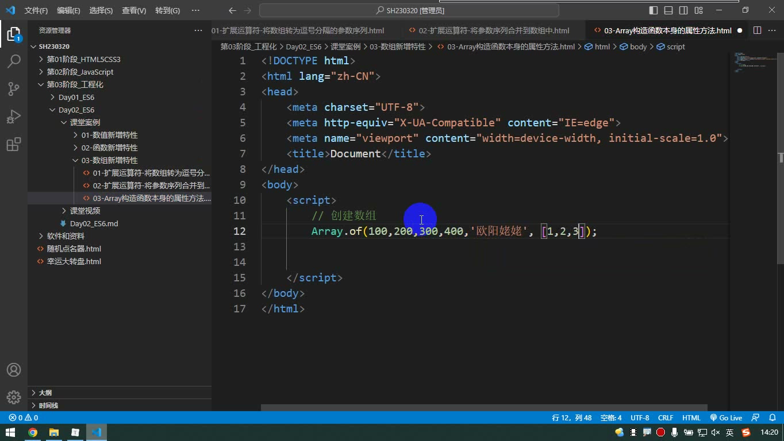Open the 查看(V) menu
The width and height of the screenshot is (784, 441).
[134, 10]
